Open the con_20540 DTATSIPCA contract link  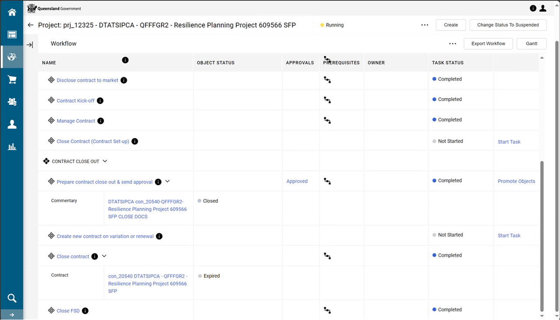pyautogui.click(x=147, y=284)
